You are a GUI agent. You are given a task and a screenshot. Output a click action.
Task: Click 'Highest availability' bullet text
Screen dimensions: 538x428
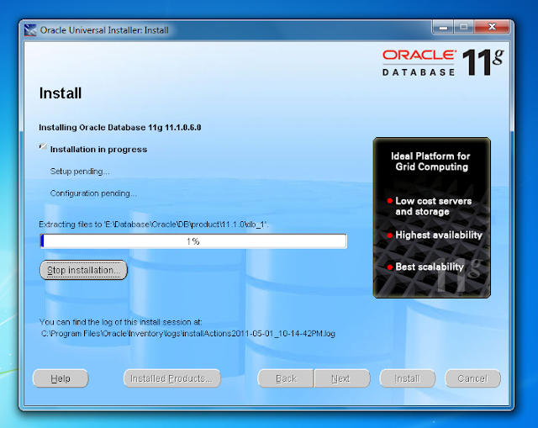[x=439, y=235]
